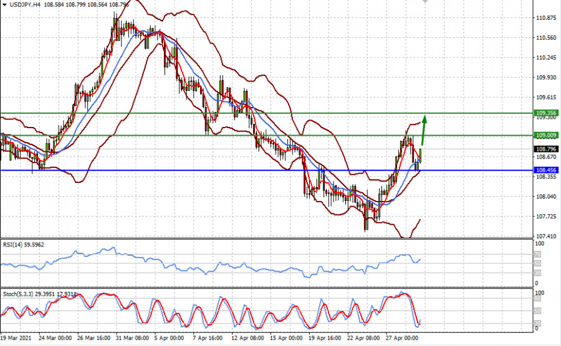
Task: Click the gray chart shift marker at top
Action: tap(426, 2)
